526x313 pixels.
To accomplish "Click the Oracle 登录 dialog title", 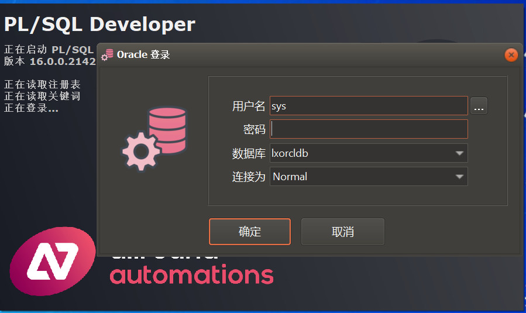I will pyautogui.click(x=143, y=54).
